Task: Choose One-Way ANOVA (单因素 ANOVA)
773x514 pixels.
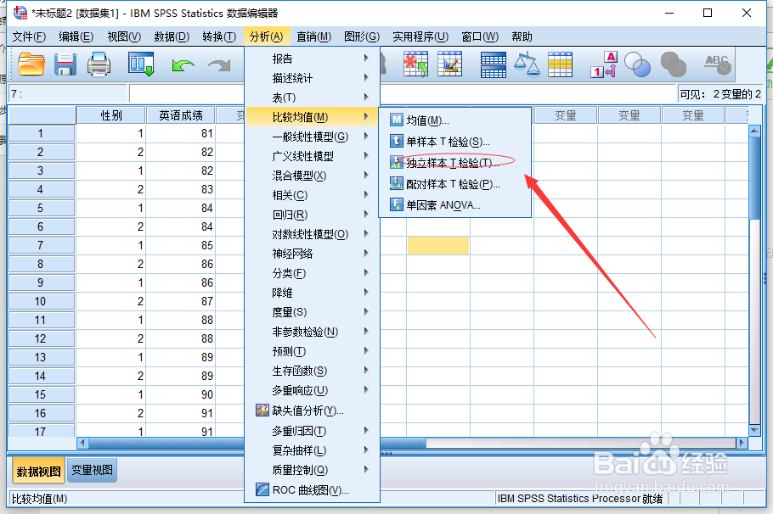Action: tap(455, 205)
